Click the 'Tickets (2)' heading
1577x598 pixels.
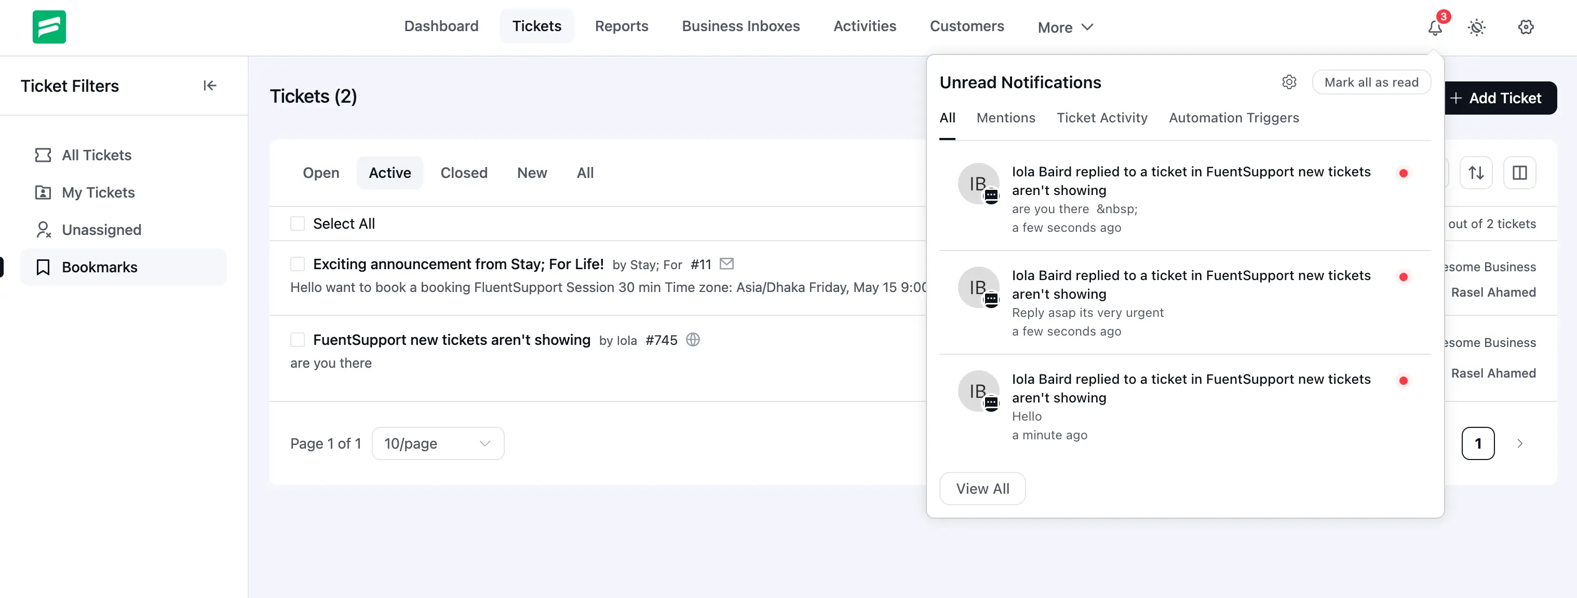coord(314,96)
